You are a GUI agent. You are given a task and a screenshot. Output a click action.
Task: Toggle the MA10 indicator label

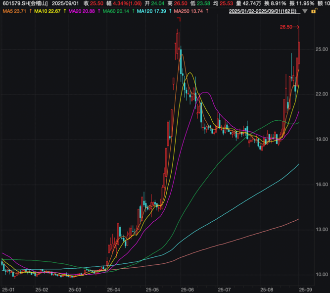[47, 11]
